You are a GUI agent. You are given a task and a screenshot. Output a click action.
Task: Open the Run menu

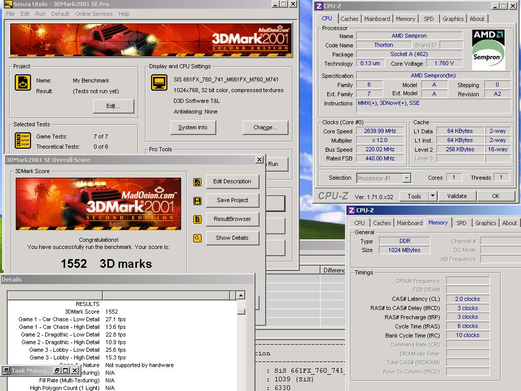[x=41, y=14]
